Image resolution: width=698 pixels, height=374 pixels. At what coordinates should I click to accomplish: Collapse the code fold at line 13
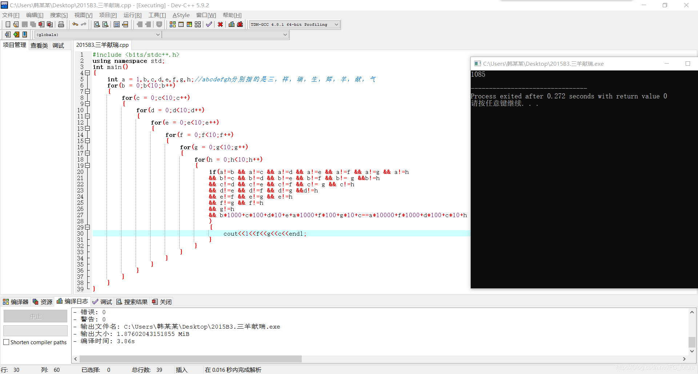point(88,129)
